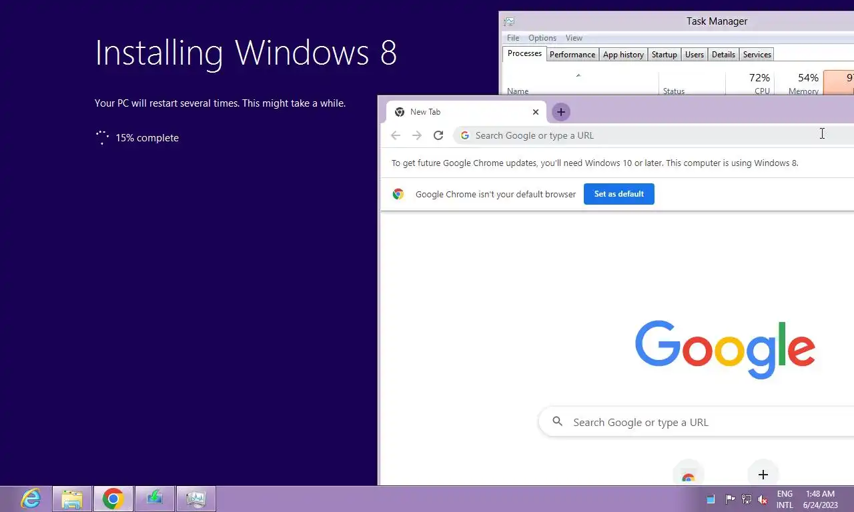
Task: Open File Explorer from the taskbar
Action: pyautogui.click(x=72, y=499)
